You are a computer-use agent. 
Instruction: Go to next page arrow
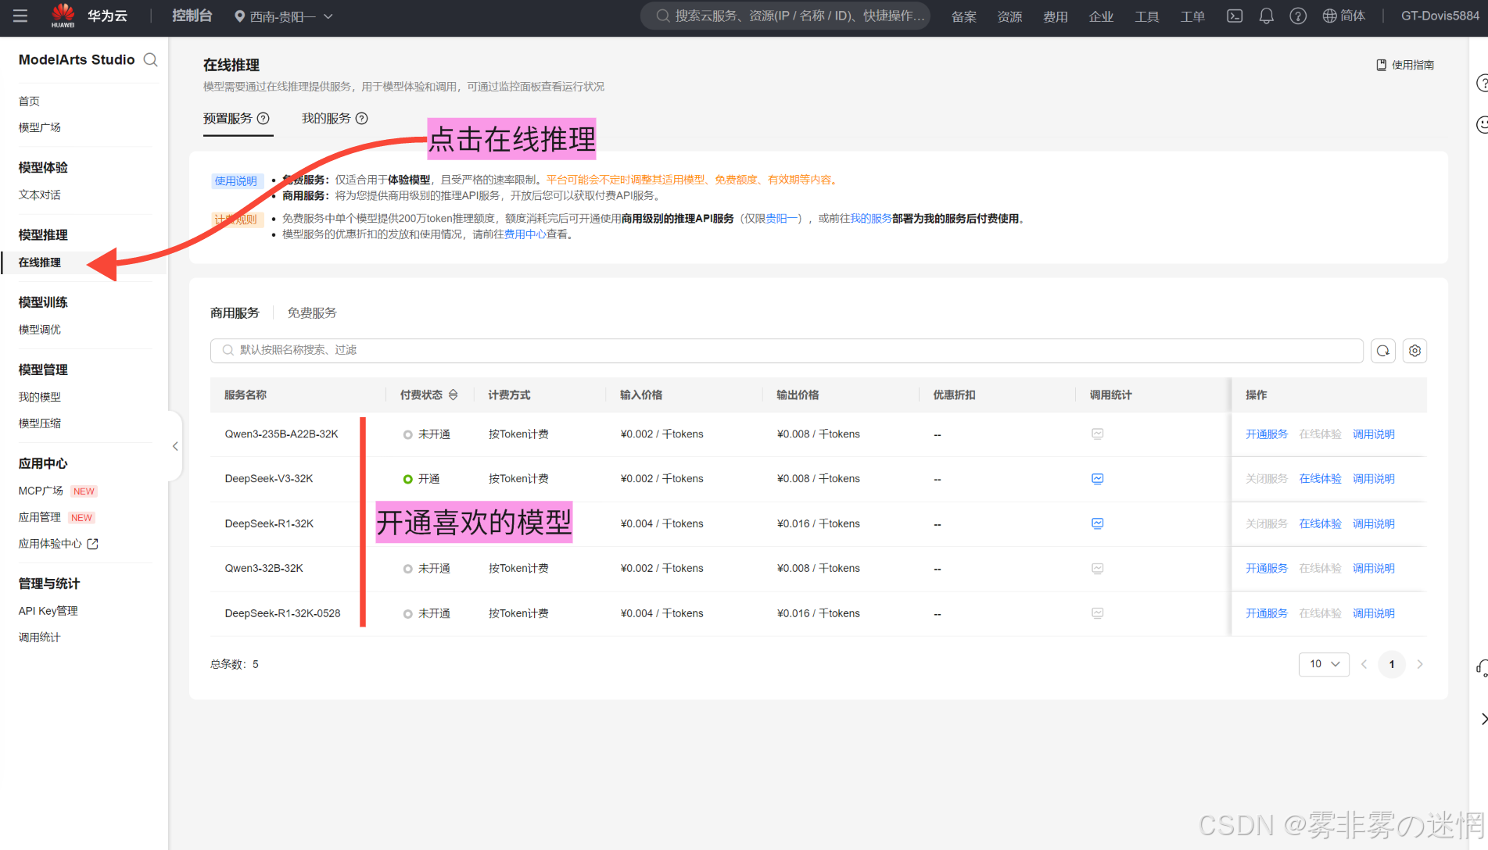tap(1420, 664)
